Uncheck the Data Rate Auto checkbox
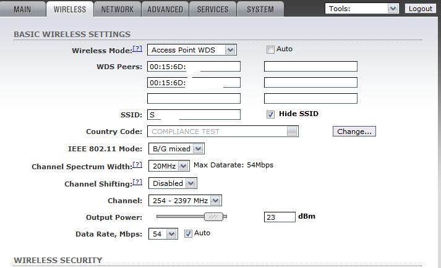The width and height of the screenshot is (441, 268). point(188,233)
